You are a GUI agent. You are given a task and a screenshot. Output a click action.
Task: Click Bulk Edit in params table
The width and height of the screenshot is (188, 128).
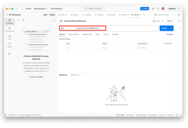pos(168,44)
